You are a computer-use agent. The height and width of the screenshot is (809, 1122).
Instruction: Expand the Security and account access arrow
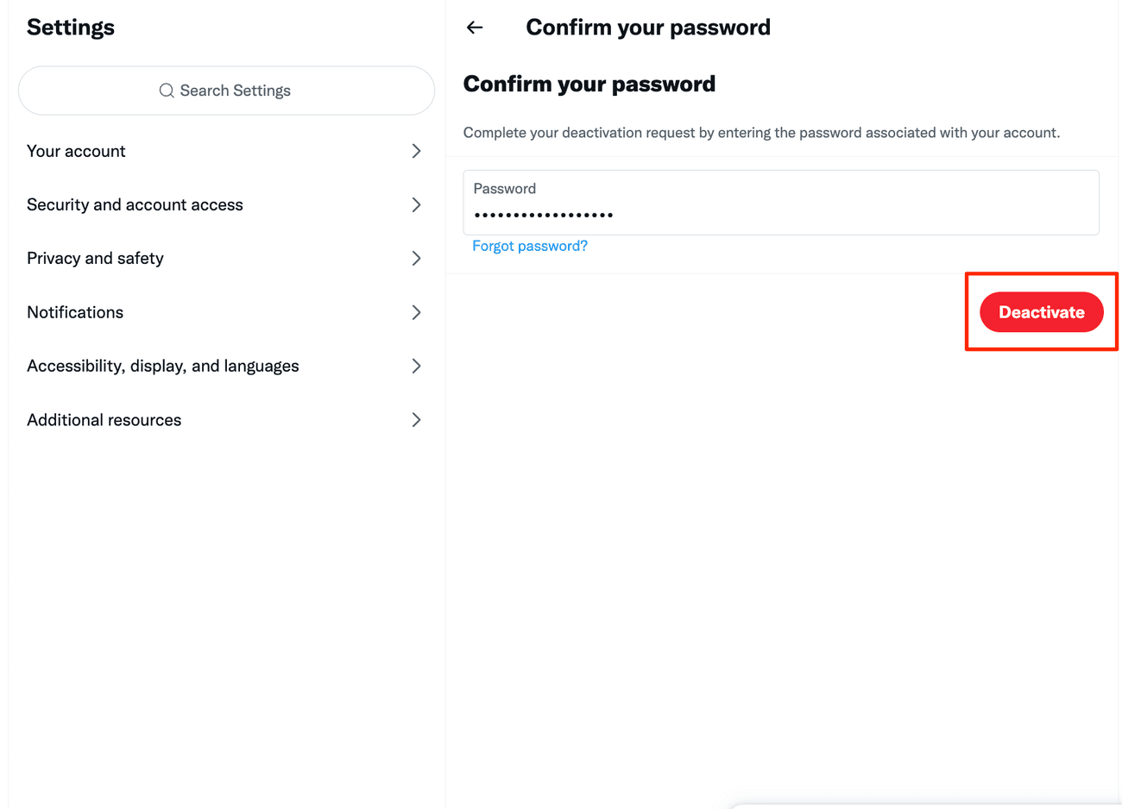pos(416,205)
